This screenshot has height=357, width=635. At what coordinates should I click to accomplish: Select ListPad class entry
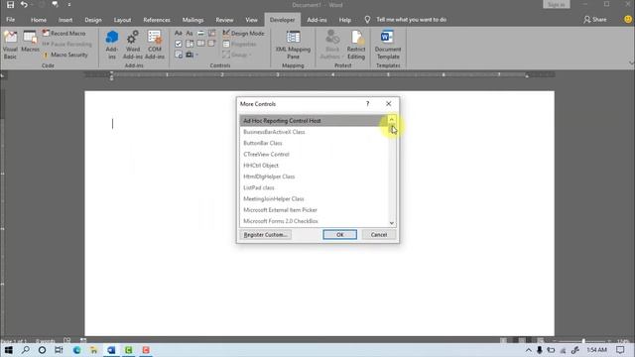coord(314,187)
